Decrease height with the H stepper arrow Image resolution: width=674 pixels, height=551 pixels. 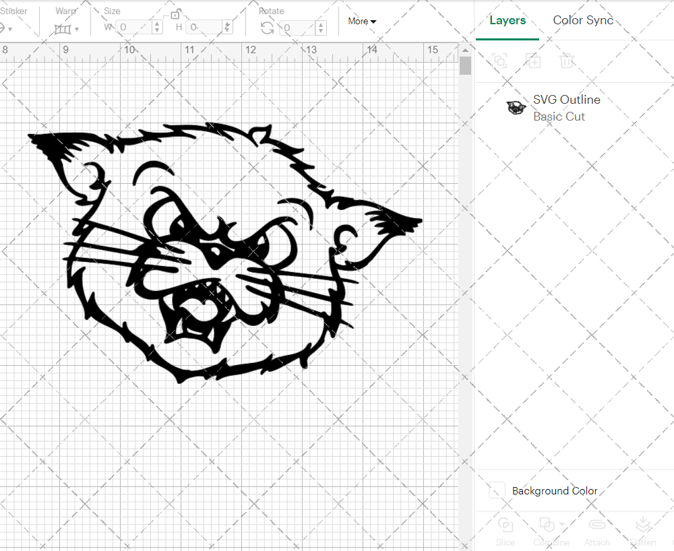point(228,31)
